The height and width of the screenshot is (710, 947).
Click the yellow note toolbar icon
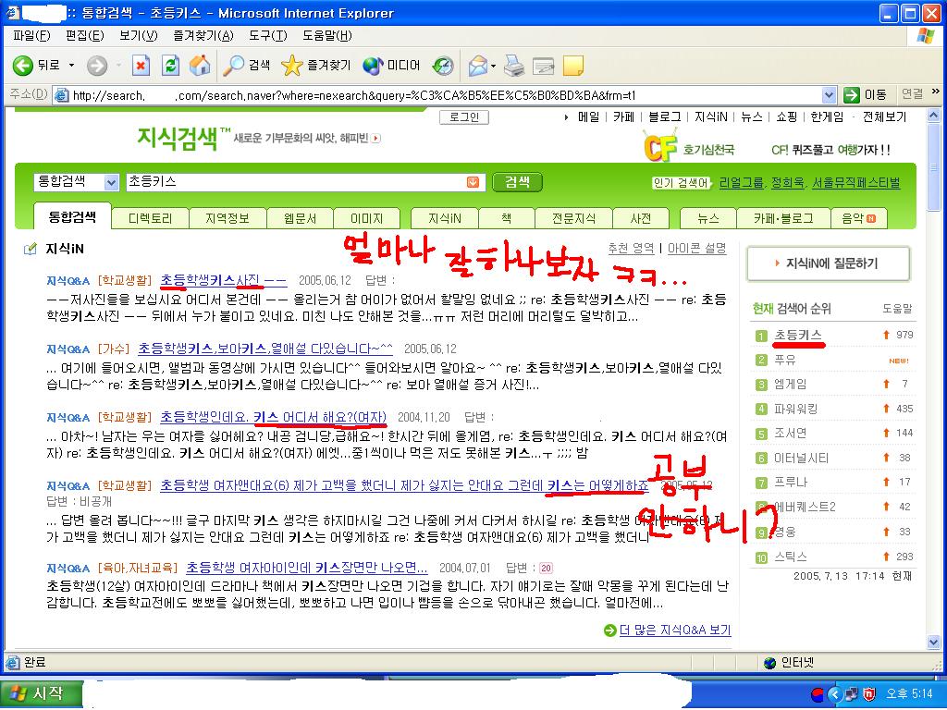tap(572, 66)
